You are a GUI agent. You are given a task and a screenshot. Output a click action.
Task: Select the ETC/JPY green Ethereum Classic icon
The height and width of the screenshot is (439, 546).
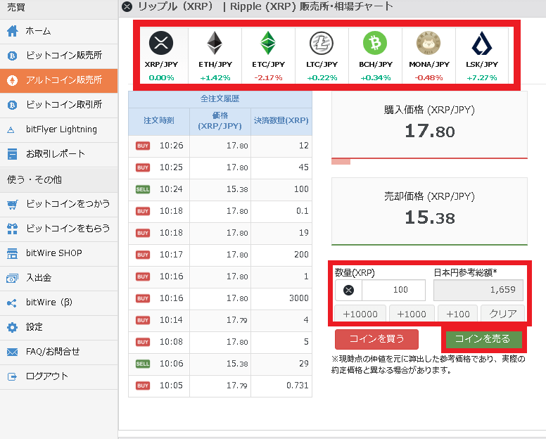tap(268, 43)
